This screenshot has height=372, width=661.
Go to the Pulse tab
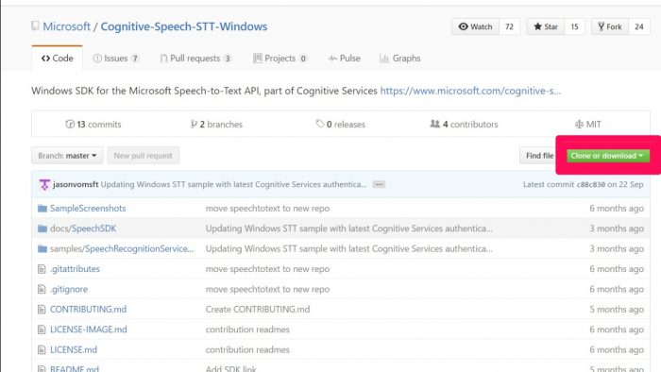tap(345, 59)
